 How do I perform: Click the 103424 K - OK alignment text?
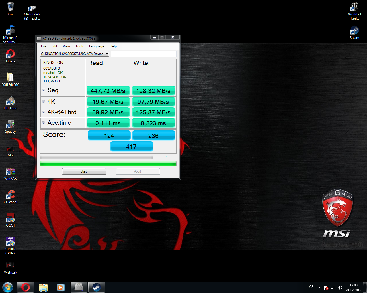(55, 77)
